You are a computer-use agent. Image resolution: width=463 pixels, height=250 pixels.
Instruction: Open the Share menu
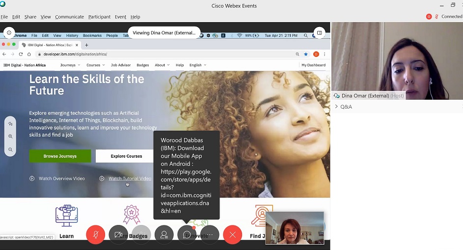[30, 17]
